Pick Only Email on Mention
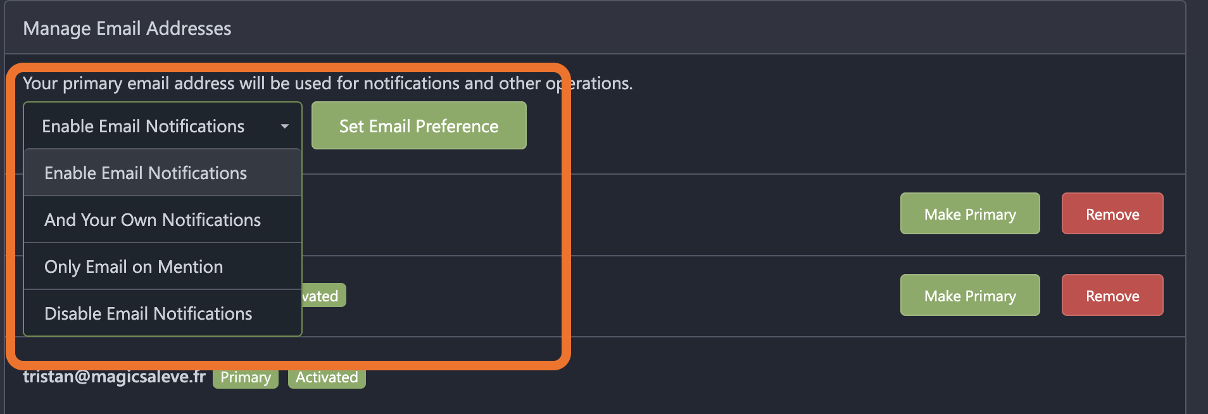1208x414 pixels. coord(134,267)
